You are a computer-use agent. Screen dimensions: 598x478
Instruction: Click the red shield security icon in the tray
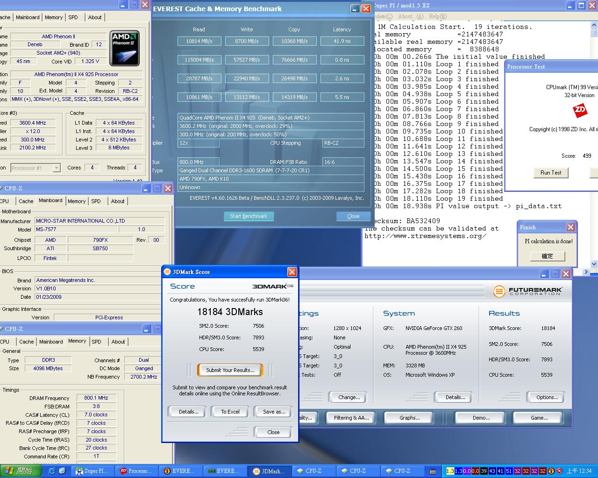click(560, 471)
